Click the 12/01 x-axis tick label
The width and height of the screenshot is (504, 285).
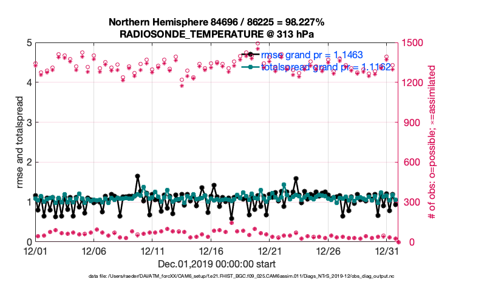point(35,250)
